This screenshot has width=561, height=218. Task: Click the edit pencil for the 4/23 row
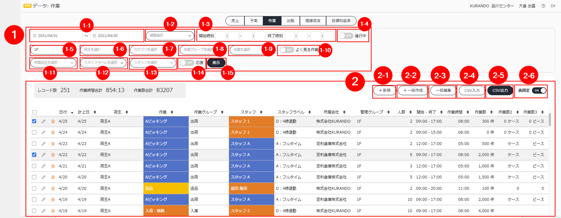pyautogui.click(x=43, y=144)
